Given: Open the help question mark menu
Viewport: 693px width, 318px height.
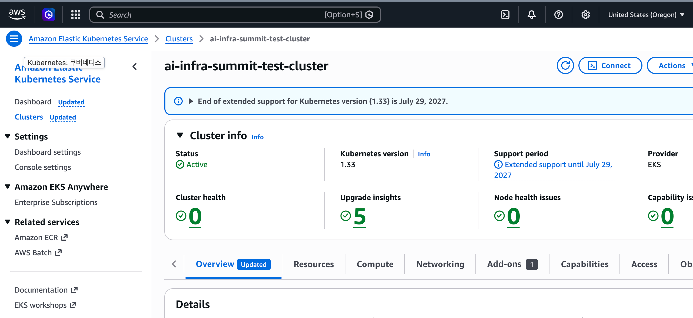Looking at the screenshot, I should pyautogui.click(x=558, y=15).
